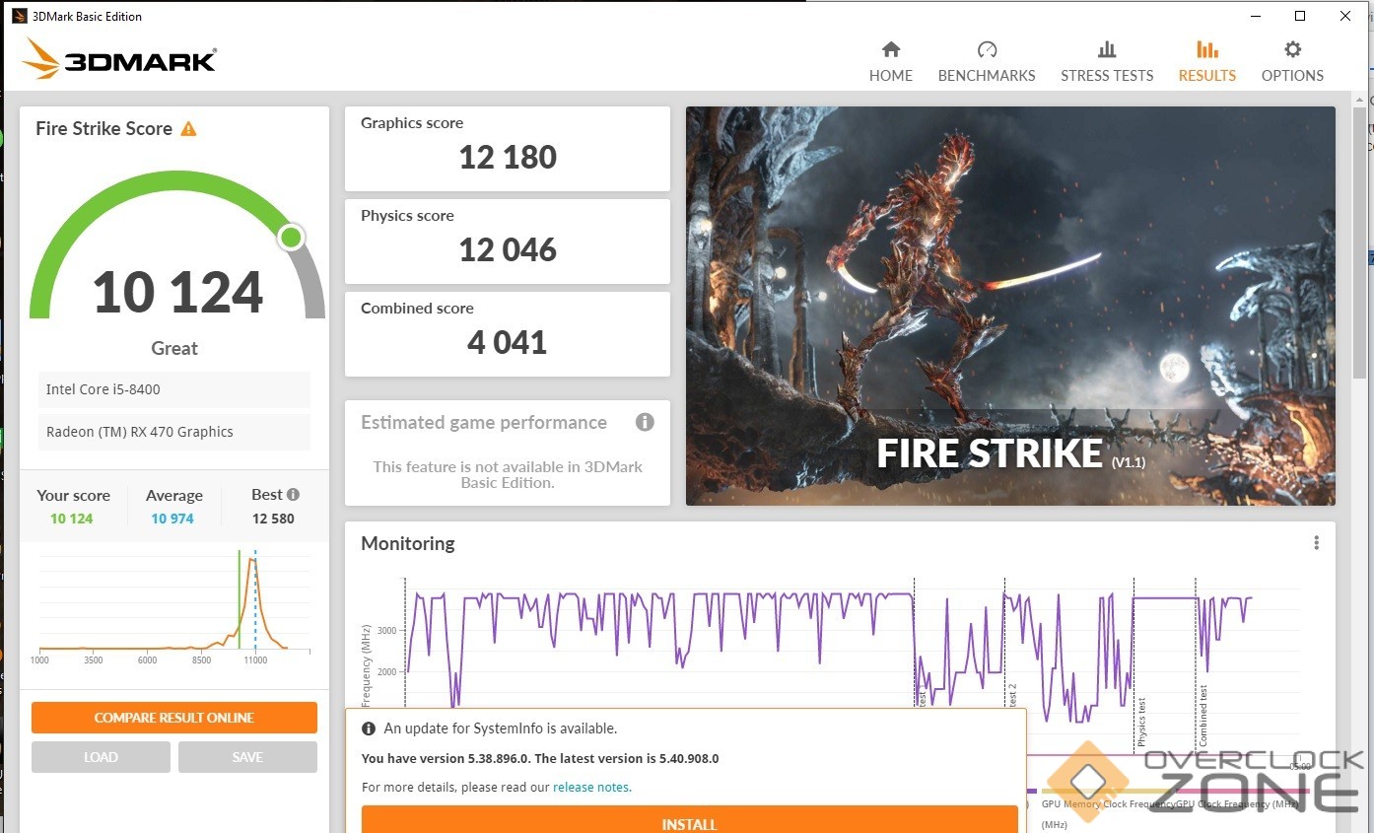Click info icon beside Estimated game performance
This screenshot has width=1374, height=833.
[x=645, y=423]
